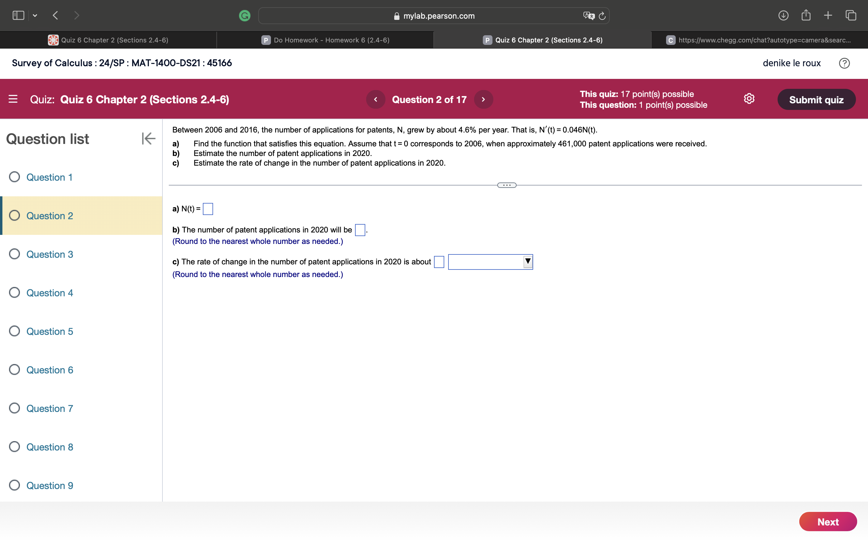Viewport: 868px width, 542px height.
Task: Open Safari's share sheet icon
Action: click(806, 15)
